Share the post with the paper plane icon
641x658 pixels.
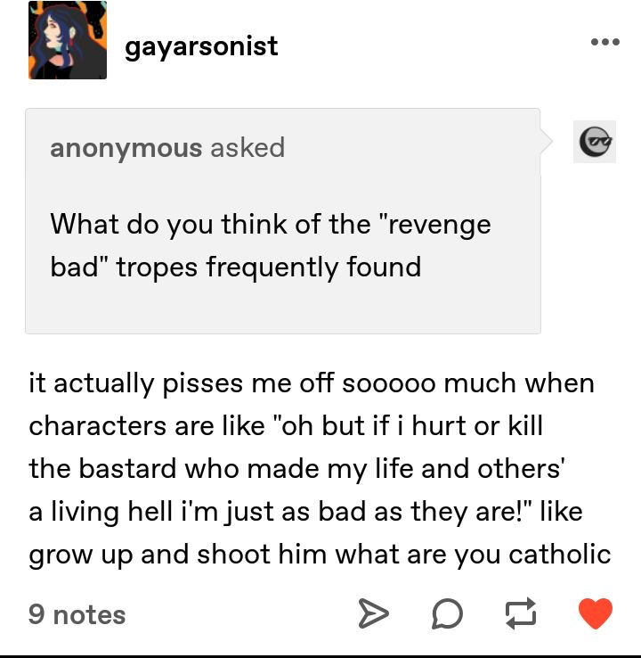(374, 613)
